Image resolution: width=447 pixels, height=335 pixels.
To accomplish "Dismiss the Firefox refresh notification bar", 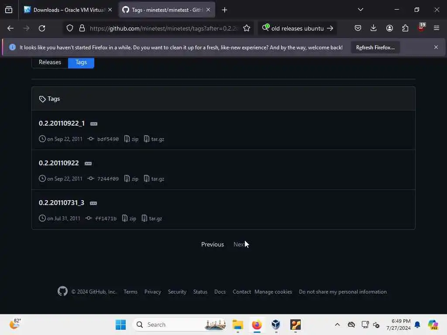I will point(436,47).
